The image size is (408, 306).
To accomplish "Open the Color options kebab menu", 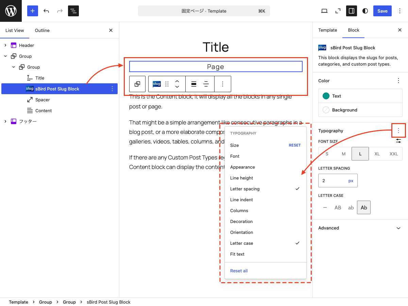I will 398,81.
